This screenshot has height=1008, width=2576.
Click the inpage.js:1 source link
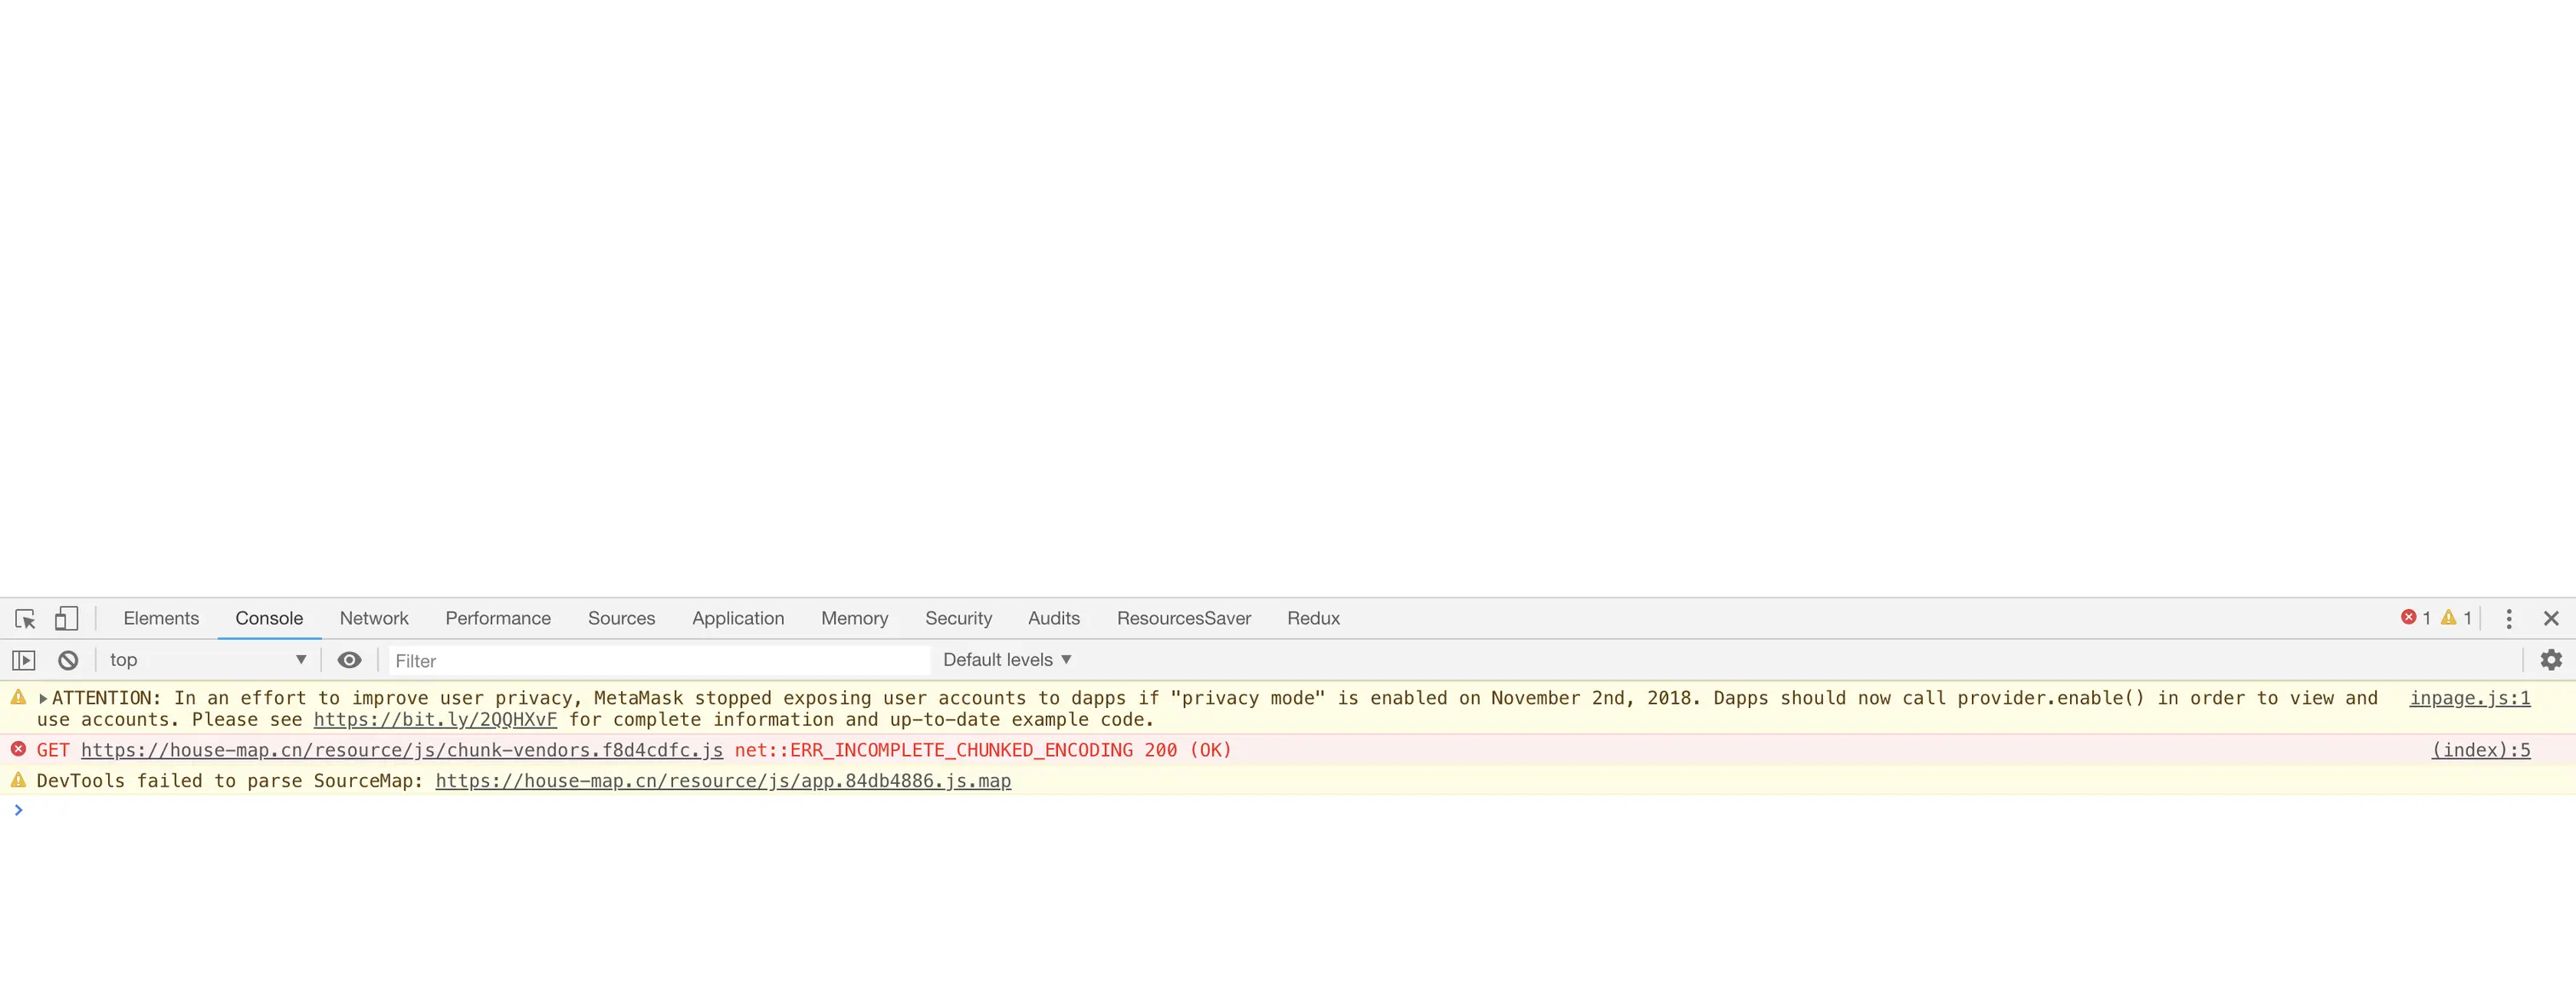pos(2469,698)
